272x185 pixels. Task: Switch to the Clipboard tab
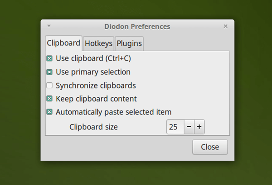click(63, 44)
